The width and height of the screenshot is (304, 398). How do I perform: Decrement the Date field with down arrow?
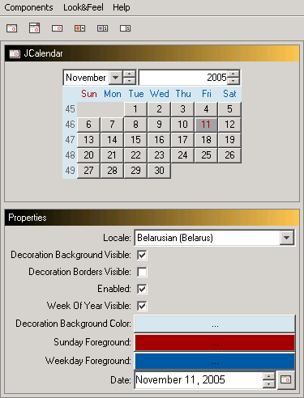[269, 383]
